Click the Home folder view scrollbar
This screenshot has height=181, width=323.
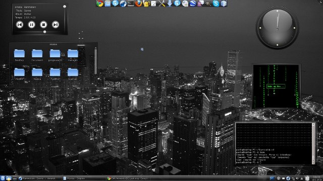[x=95, y=61]
